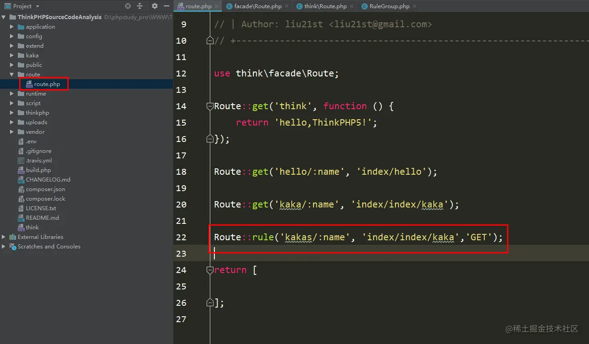Viewport: 589px width, 344px height.
Task: Click the README.md file icon
Action: click(21, 218)
